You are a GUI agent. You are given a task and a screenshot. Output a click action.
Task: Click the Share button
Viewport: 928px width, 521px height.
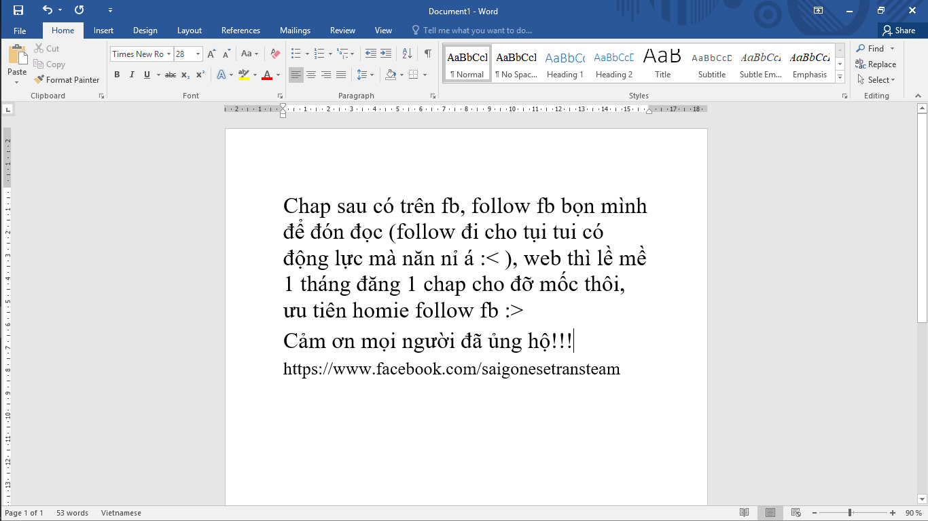pyautogui.click(x=899, y=31)
